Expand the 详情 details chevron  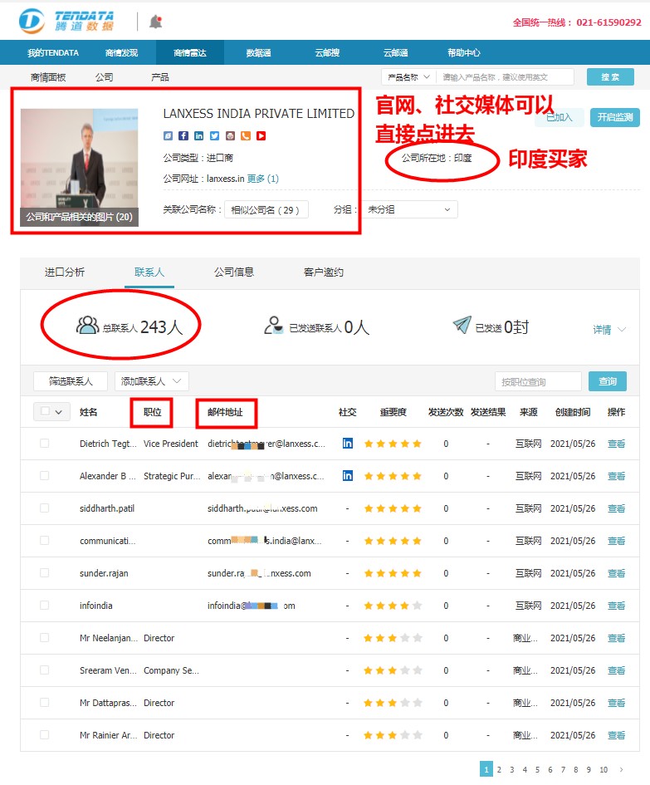coord(622,330)
